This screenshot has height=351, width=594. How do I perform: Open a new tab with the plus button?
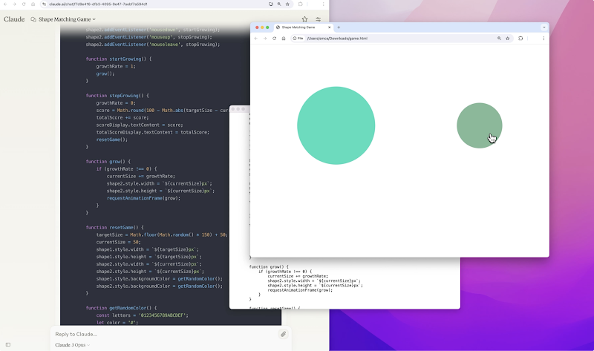339,27
